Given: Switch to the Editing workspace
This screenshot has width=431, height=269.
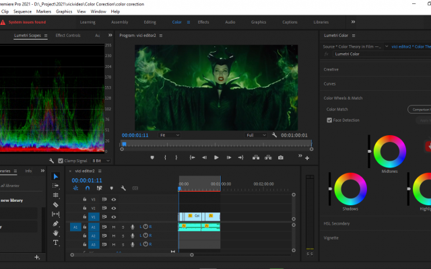Looking at the screenshot, I should click(150, 22).
